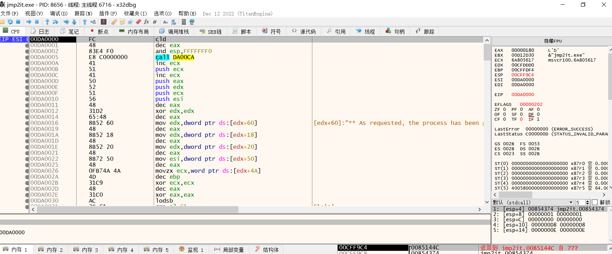Switch to the 符号 tab

[271, 31]
